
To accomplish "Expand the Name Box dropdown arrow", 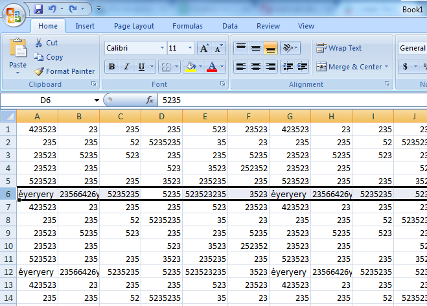I will pyautogui.click(x=97, y=100).
